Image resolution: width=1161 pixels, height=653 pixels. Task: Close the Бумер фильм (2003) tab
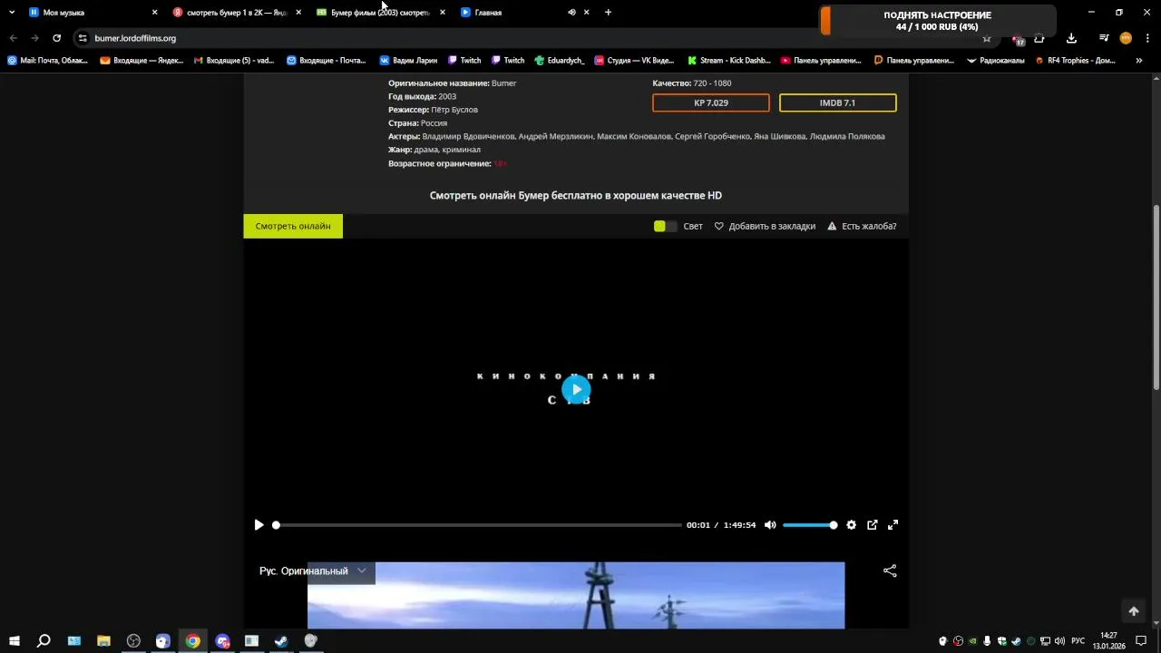(442, 13)
